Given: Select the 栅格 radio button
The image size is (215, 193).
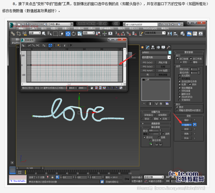Looking at the screenshot, I should [x=191, y=62].
